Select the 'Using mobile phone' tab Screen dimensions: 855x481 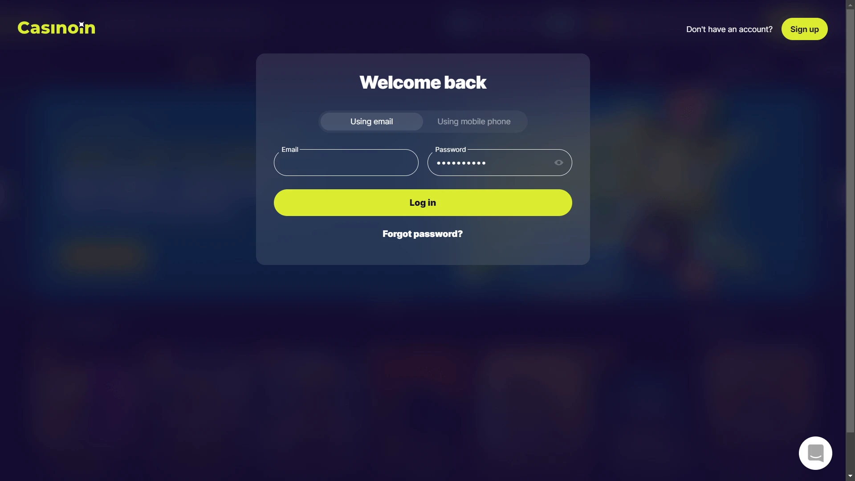coord(474,121)
